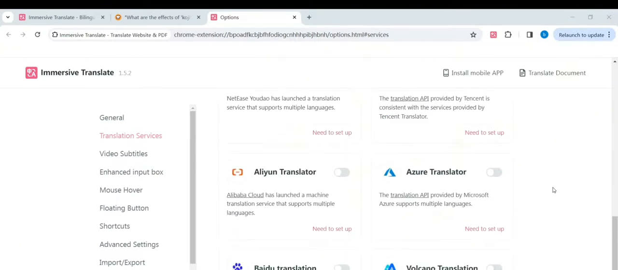Click the Baidu translation heading

(x=285, y=268)
